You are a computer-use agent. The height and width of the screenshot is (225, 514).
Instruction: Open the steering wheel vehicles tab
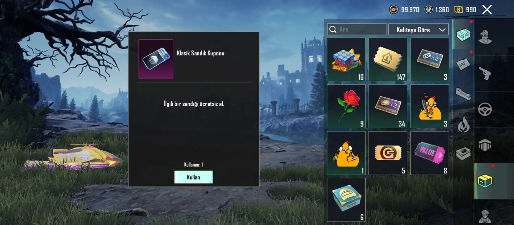(x=485, y=109)
